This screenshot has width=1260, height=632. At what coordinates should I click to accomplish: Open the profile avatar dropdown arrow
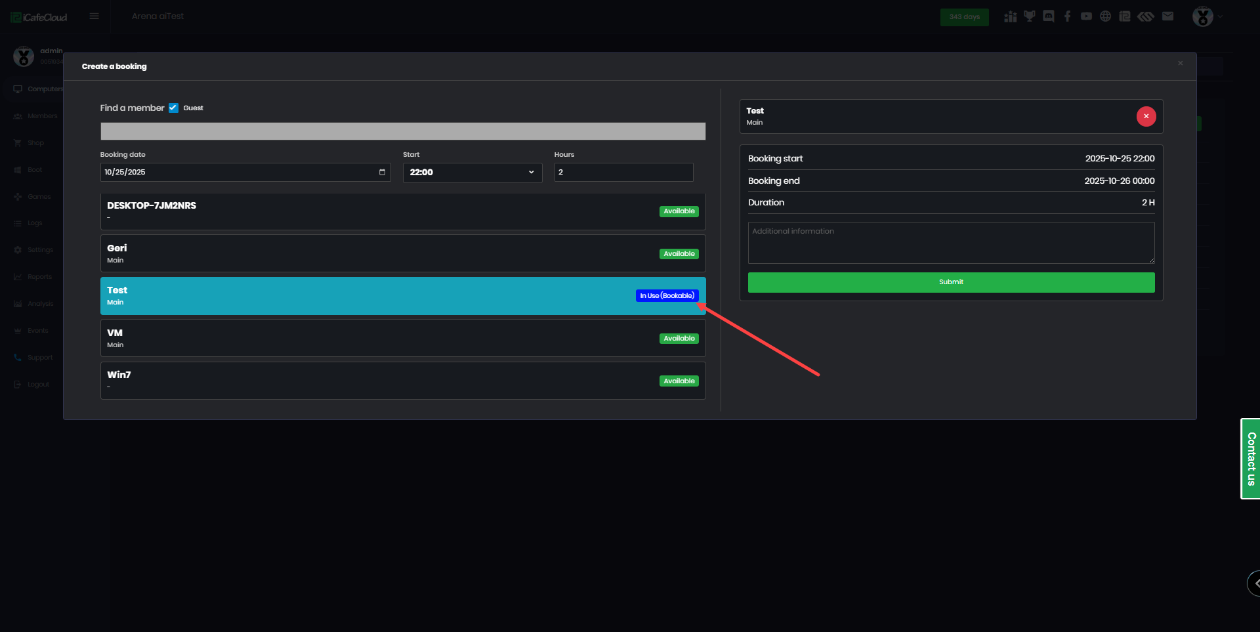[1221, 16]
